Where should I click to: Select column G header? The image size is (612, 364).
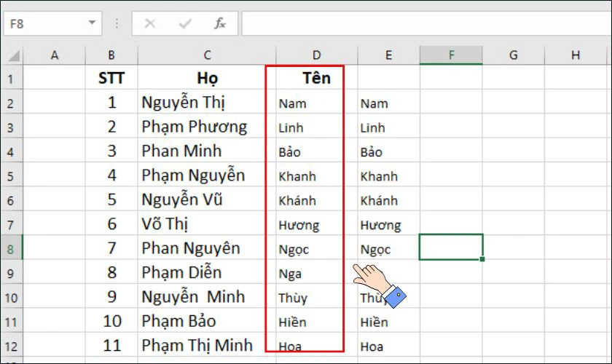(513, 55)
